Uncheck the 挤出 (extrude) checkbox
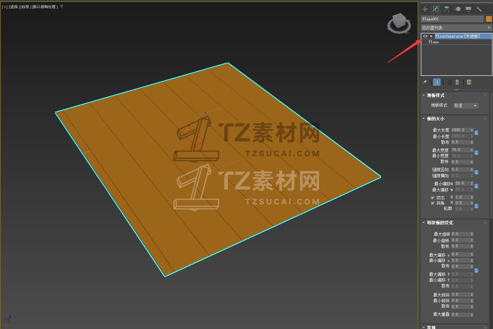493x329 pixels. point(433,198)
